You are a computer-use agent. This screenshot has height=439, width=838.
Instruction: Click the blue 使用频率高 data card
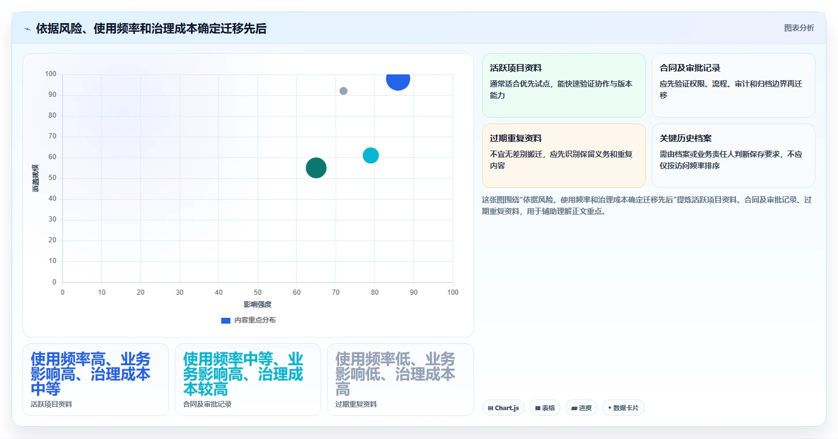96,380
